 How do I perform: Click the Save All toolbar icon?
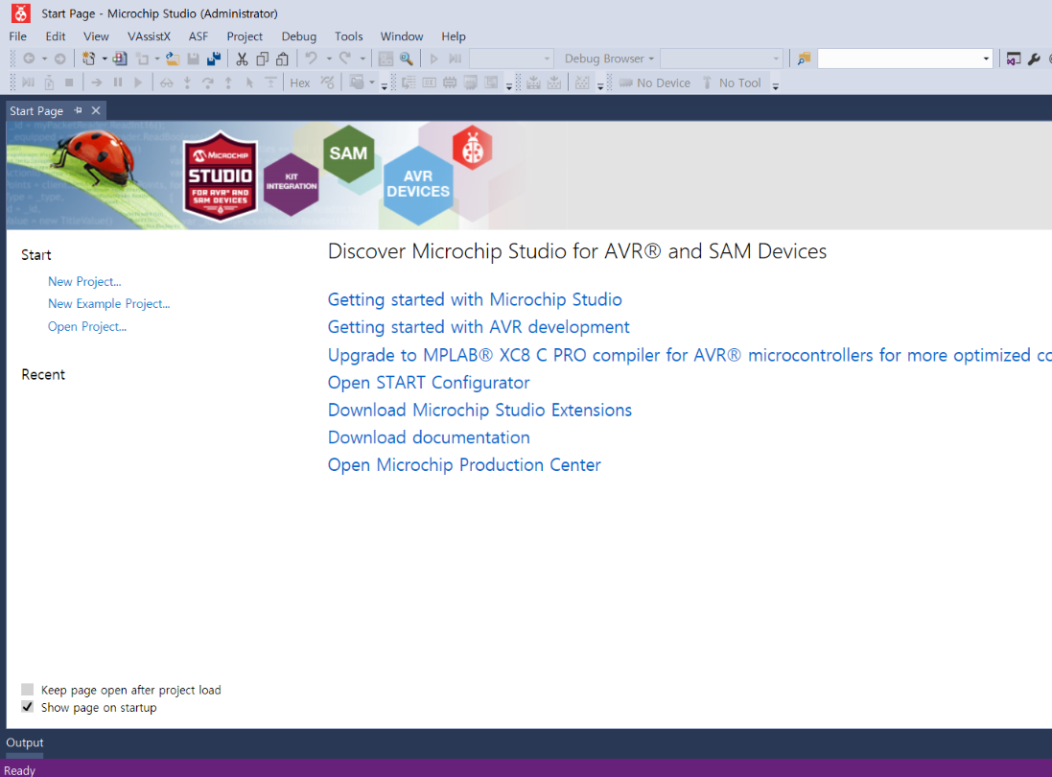coord(214,59)
